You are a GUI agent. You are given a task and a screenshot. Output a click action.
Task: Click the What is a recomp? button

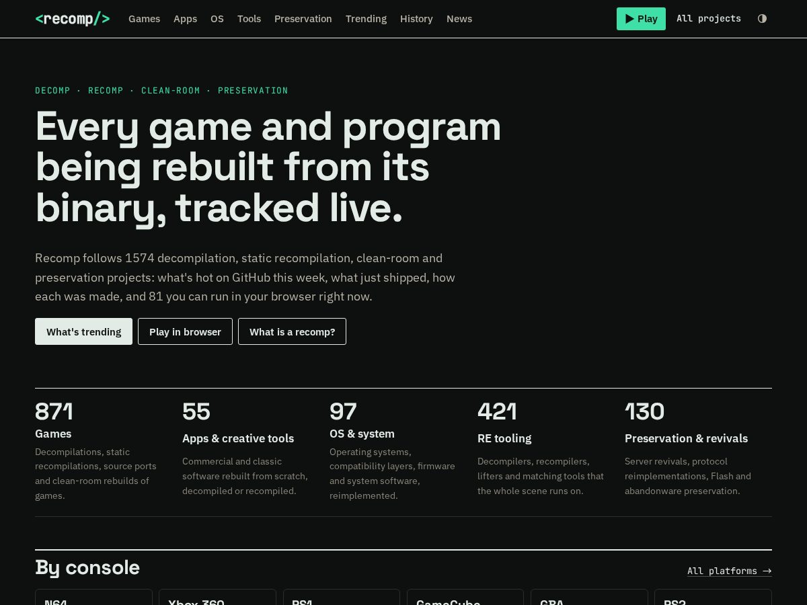pyautogui.click(x=292, y=331)
